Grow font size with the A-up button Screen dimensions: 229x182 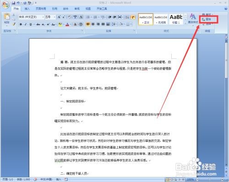click(59, 17)
